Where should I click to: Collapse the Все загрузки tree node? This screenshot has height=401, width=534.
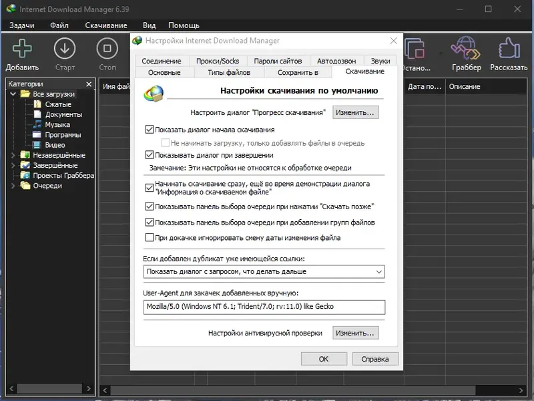(13, 94)
